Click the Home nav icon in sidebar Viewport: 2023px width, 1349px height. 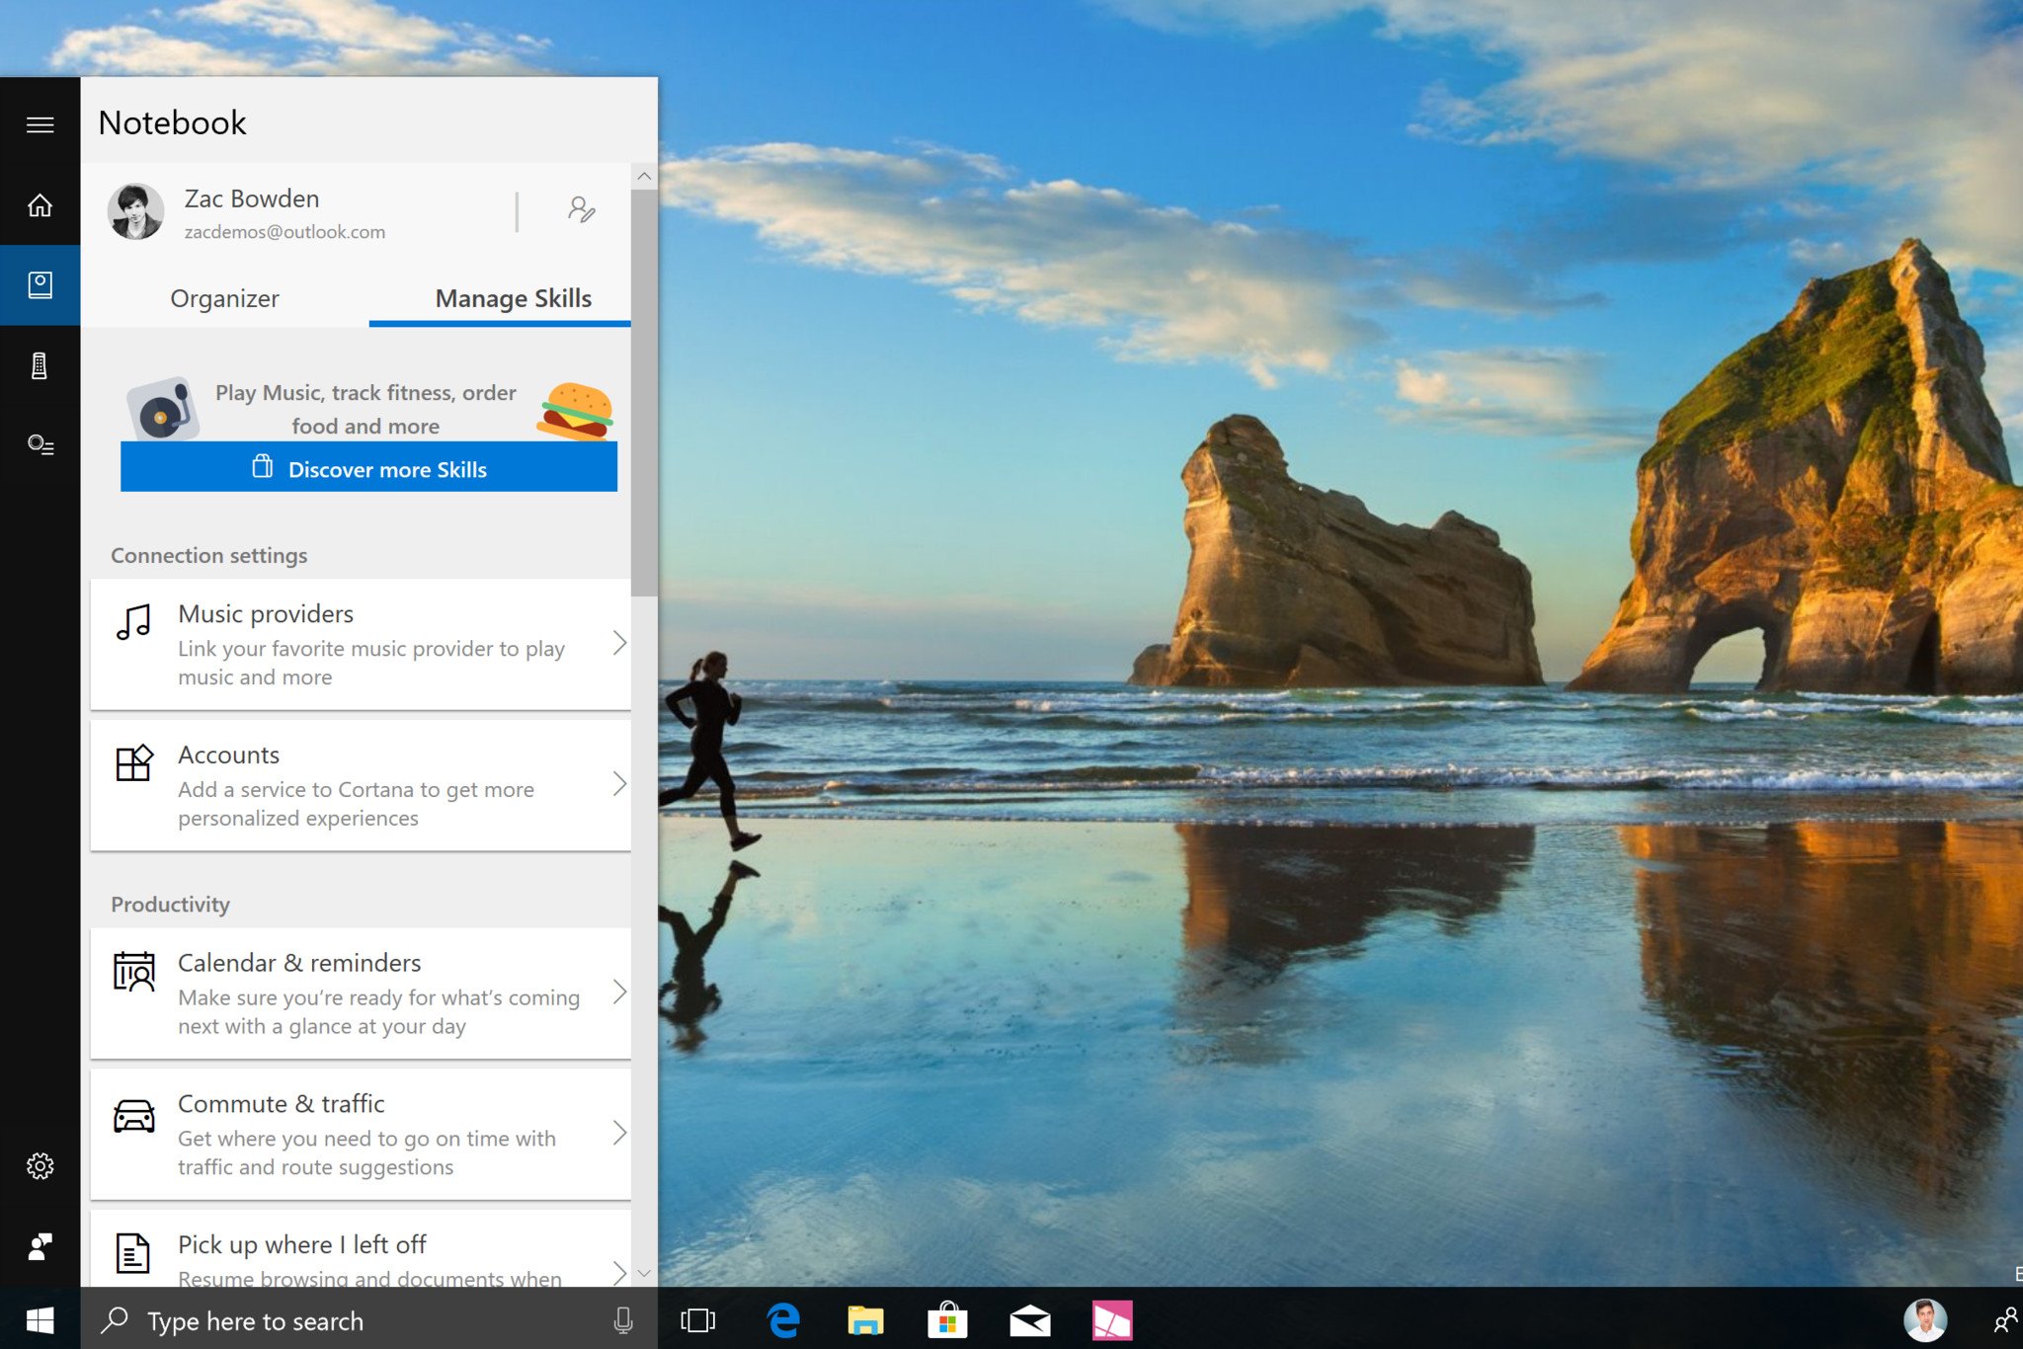pyautogui.click(x=40, y=204)
